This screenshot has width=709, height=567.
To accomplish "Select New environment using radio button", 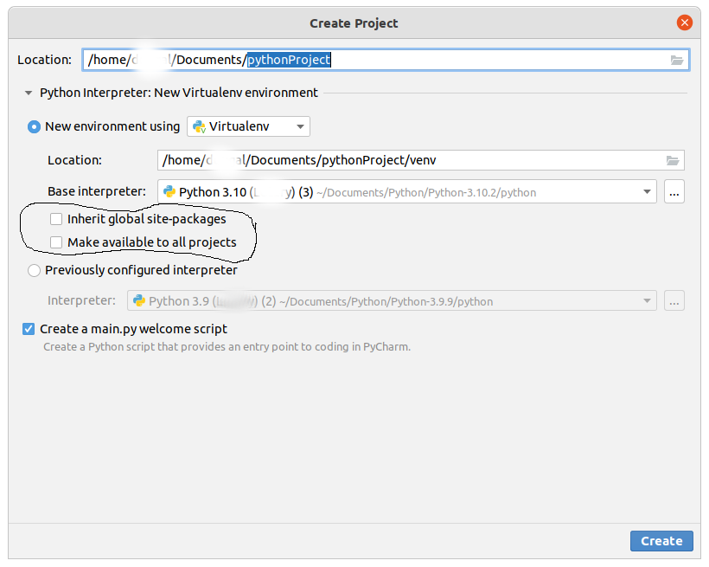I will coord(34,126).
